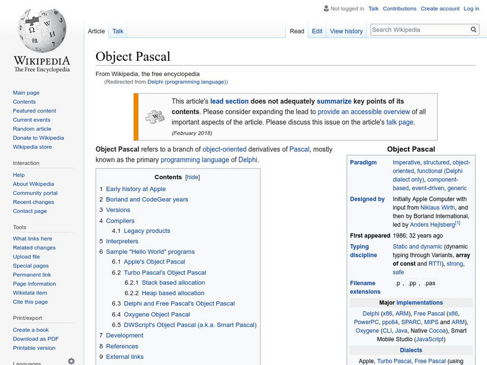Jump to External links section
This screenshot has width=487, height=365.
tap(125, 356)
